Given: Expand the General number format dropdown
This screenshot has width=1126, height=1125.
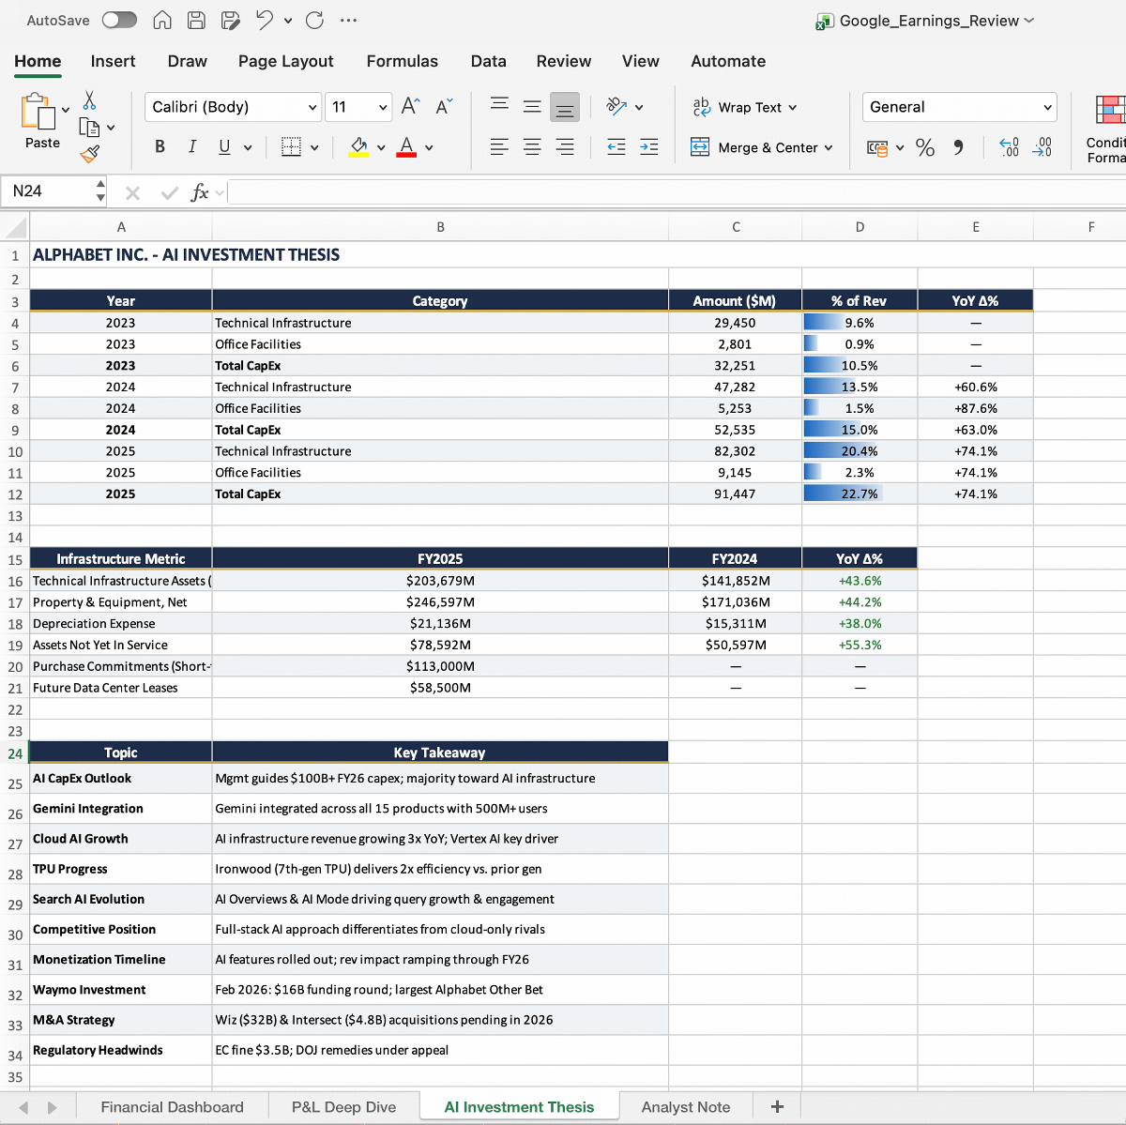Looking at the screenshot, I should tap(1047, 107).
